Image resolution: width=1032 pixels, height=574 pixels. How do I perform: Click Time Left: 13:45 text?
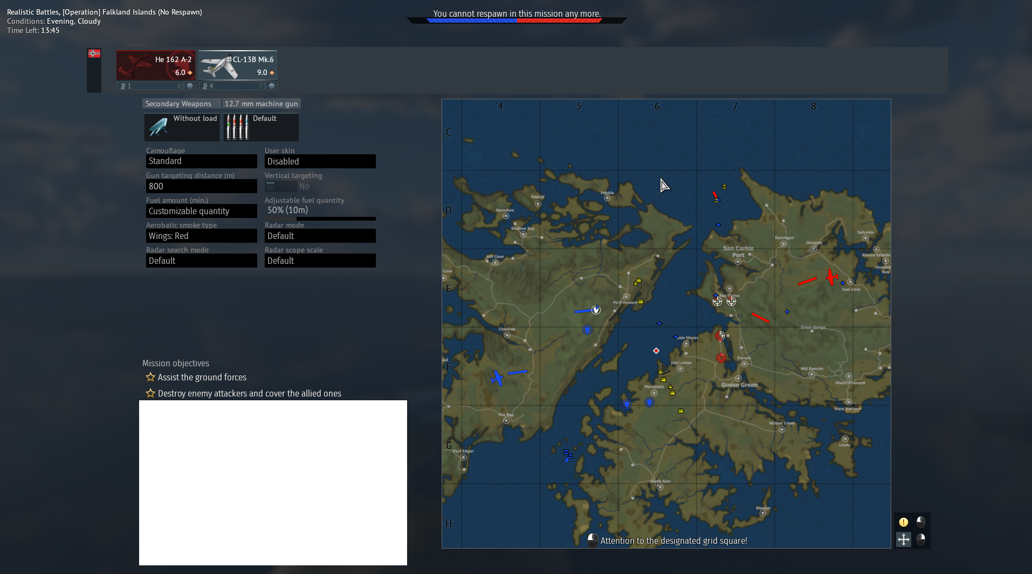(33, 30)
